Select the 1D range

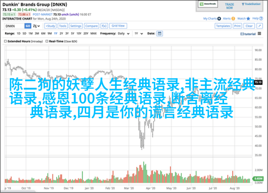click(x=19, y=33)
